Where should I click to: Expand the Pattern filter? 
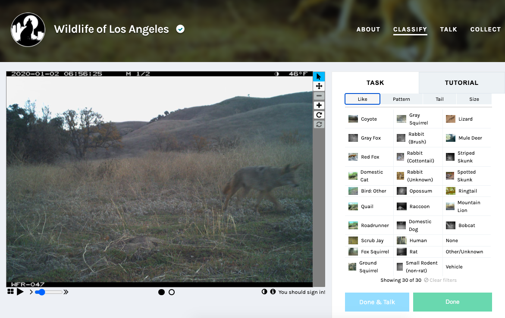coord(401,99)
